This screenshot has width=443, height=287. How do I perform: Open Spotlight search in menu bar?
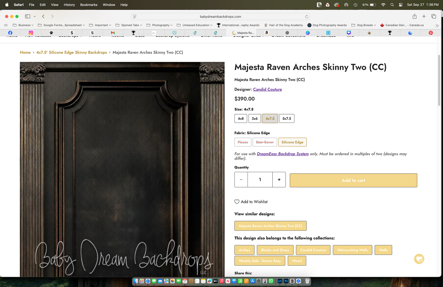[392, 5]
